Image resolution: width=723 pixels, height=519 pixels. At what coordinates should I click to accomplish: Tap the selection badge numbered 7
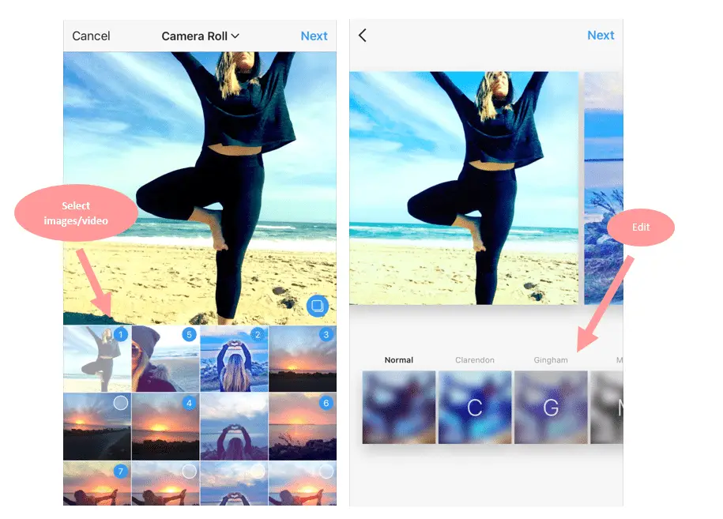tap(120, 471)
